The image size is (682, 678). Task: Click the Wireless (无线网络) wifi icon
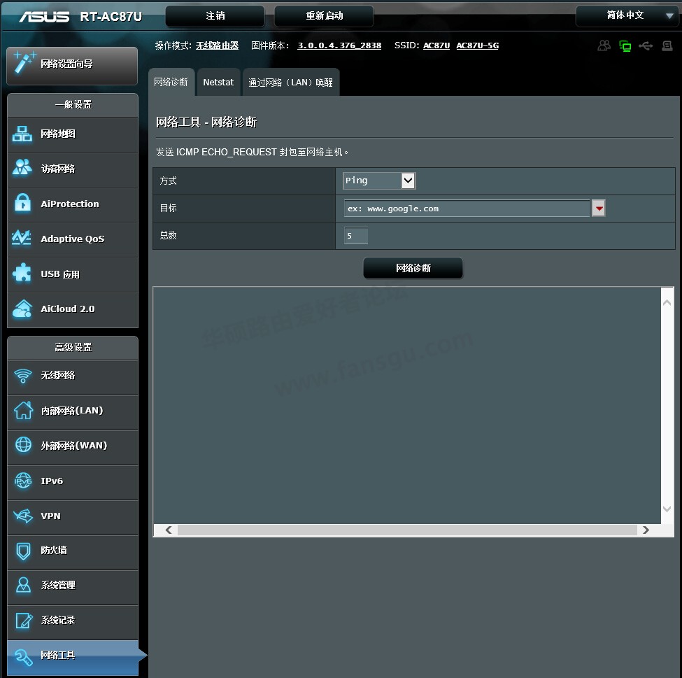point(23,376)
